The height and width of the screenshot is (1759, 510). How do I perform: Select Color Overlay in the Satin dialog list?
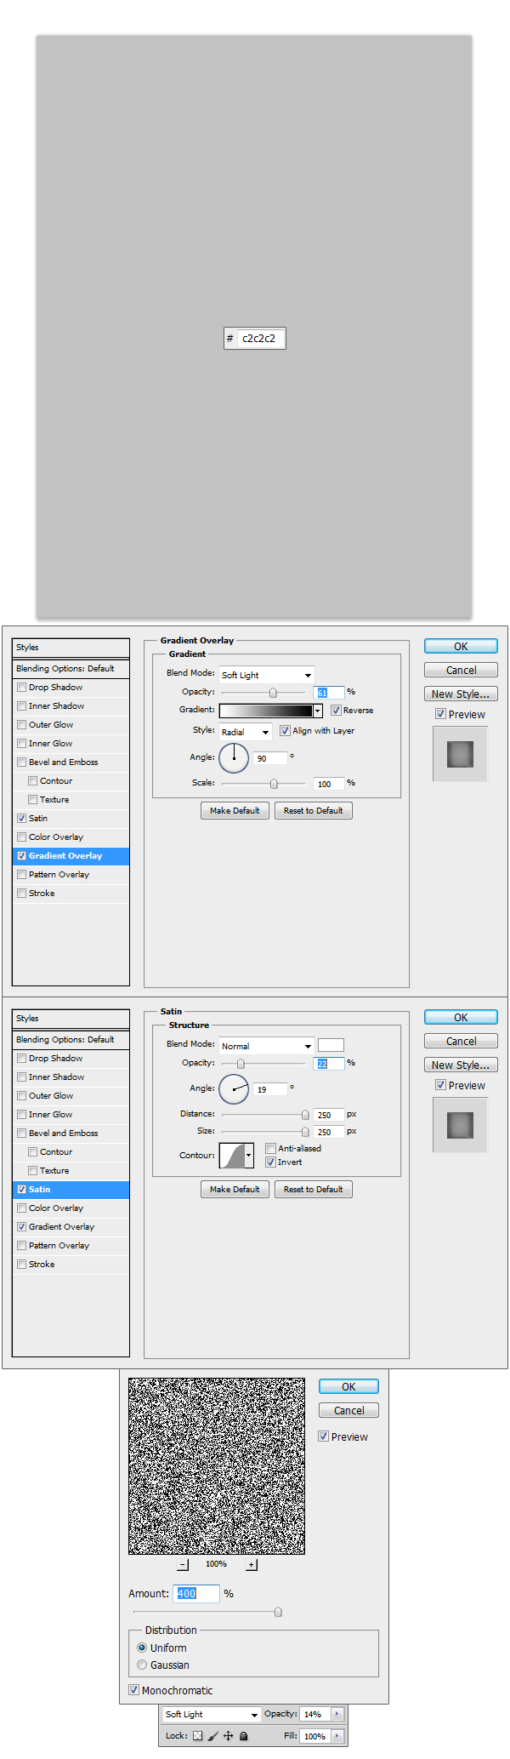pyautogui.click(x=56, y=1208)
